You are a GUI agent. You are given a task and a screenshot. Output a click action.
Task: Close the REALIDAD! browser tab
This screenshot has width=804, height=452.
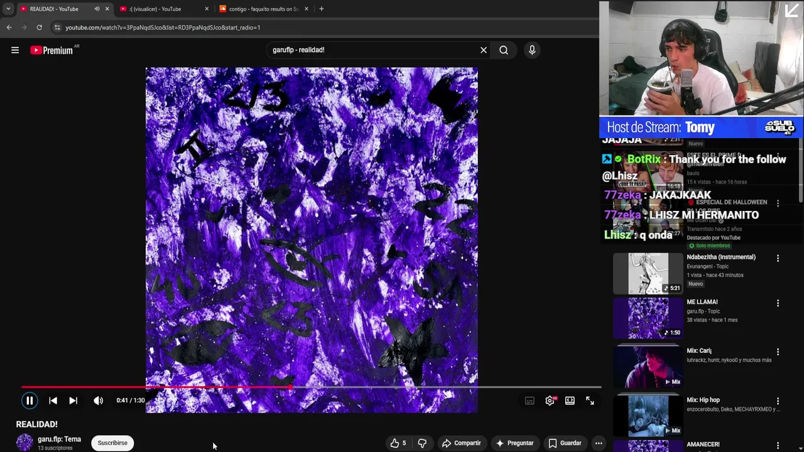coord(107,9)
